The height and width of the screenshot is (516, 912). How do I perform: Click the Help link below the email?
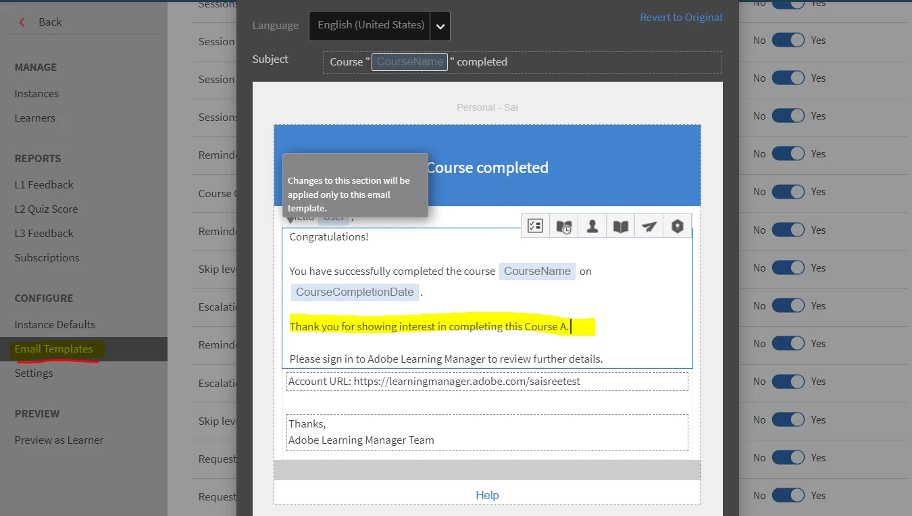pyautogui.click(x=487, y=495)
